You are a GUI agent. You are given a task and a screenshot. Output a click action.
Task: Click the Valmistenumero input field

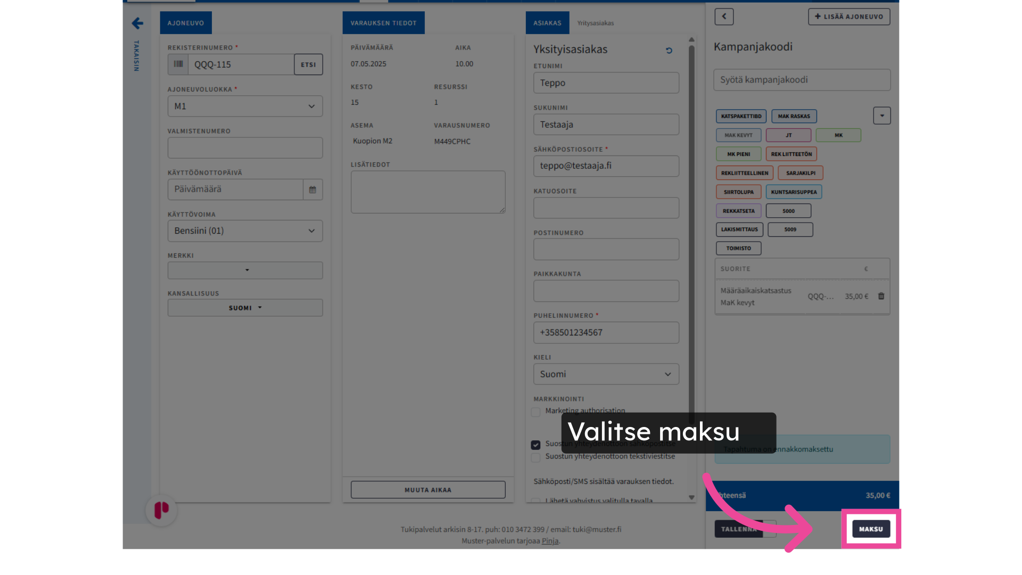pos(245,148)
